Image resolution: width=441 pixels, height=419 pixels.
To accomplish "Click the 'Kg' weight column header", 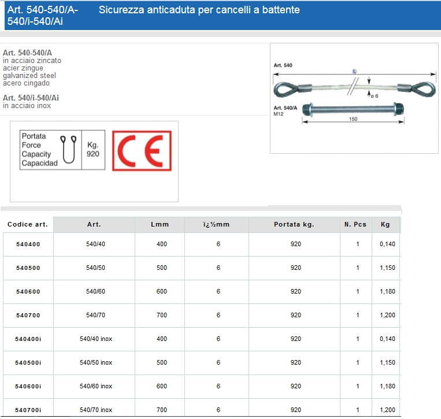I will click(386, 224).
